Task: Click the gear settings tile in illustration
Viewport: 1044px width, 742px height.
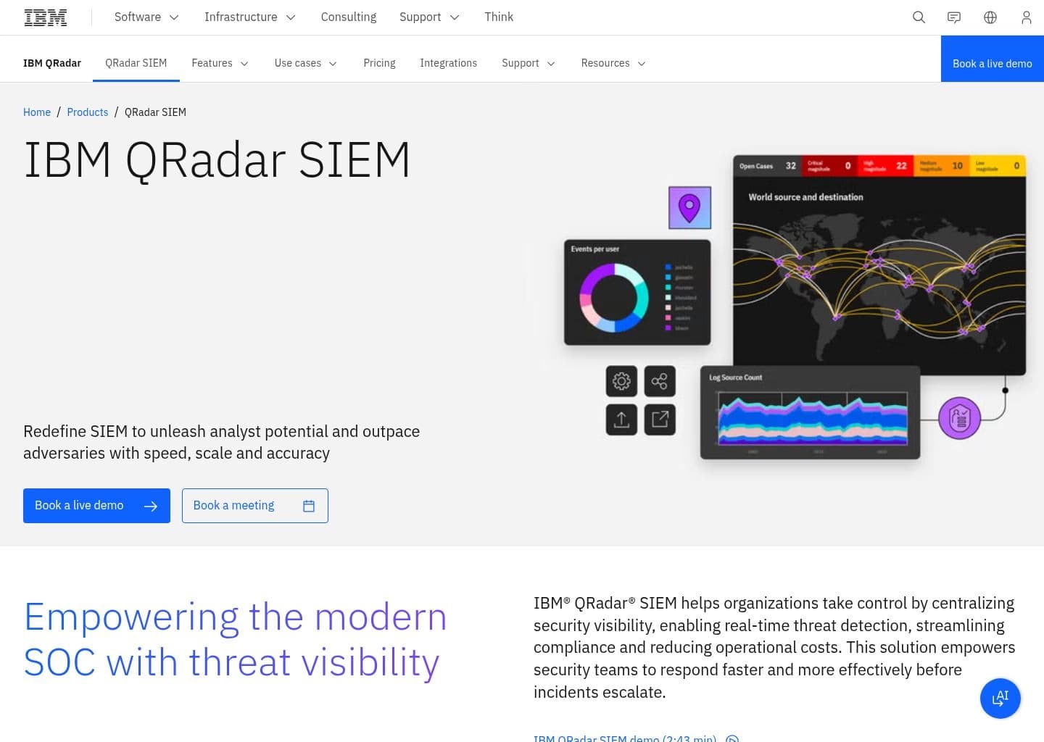Action: 621,381
